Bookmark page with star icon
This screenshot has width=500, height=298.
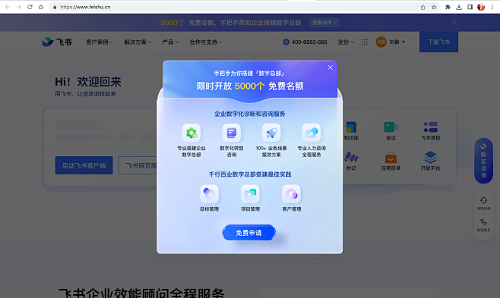(434, 7)
